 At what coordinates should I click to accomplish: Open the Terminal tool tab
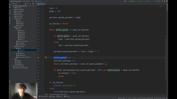(x=59, y=96)
